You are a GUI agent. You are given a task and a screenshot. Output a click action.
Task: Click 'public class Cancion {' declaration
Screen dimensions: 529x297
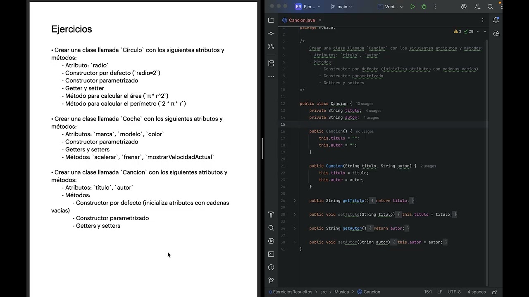(326, 104)
